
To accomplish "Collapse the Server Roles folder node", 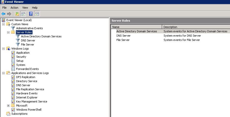I will (x=8, y=32).
